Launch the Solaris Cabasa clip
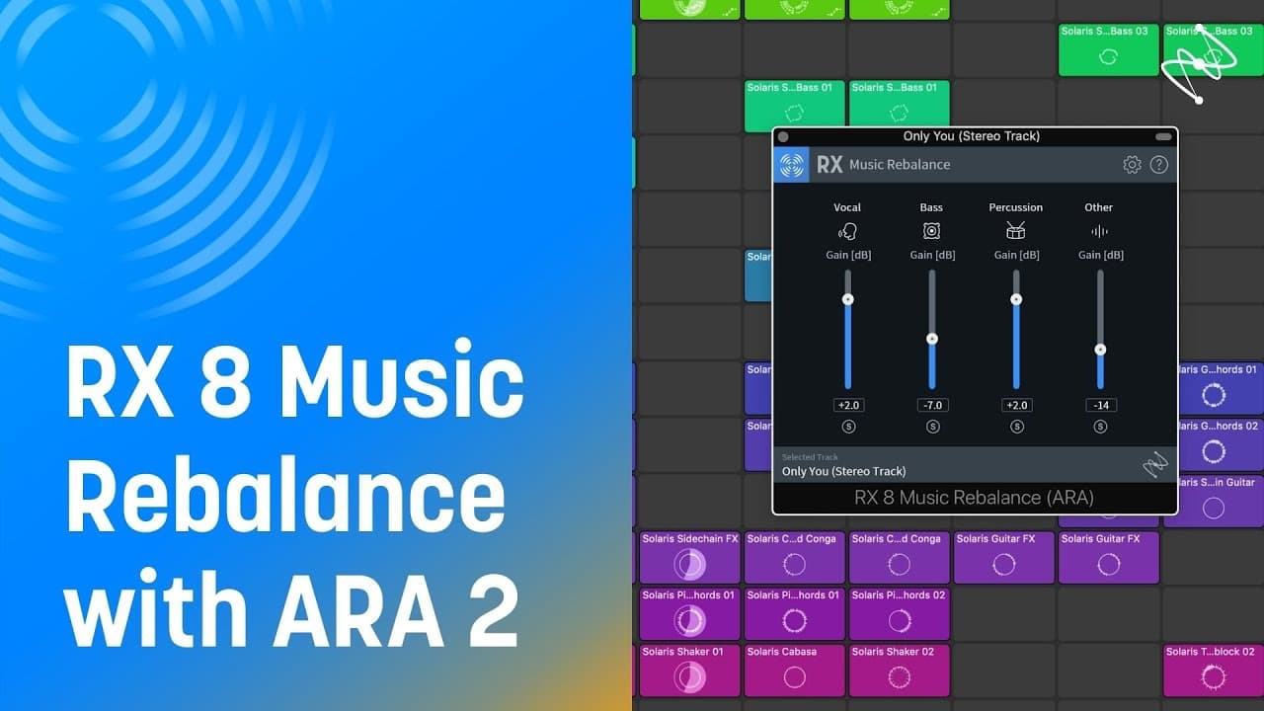Screen dimensions: 1264x711 (x=794, y=671)
